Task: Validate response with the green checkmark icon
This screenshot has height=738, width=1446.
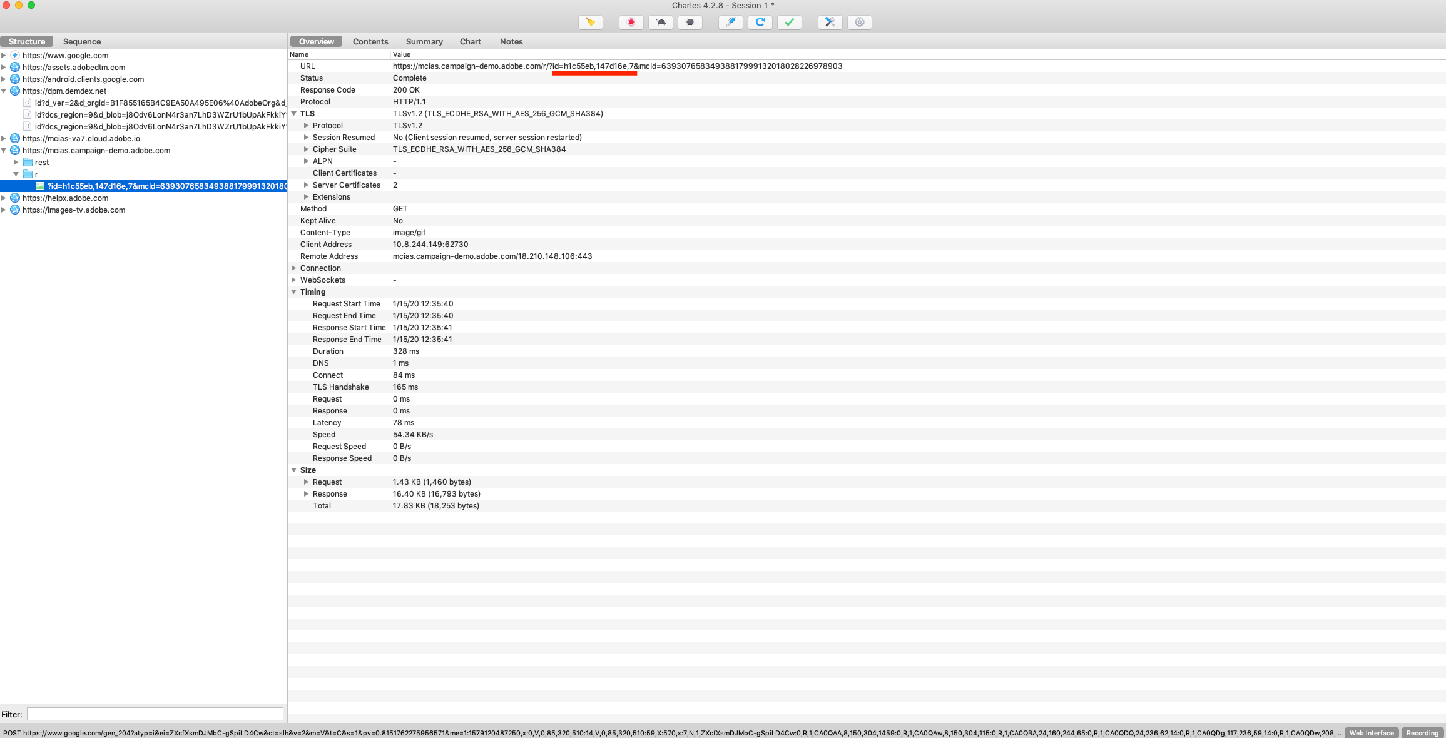Action: (789, 23)
